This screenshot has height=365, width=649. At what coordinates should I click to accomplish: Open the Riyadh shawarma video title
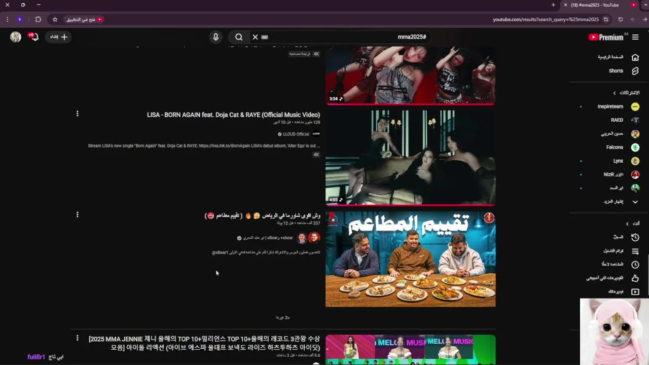pyautogui.click(x=263, y=215)
